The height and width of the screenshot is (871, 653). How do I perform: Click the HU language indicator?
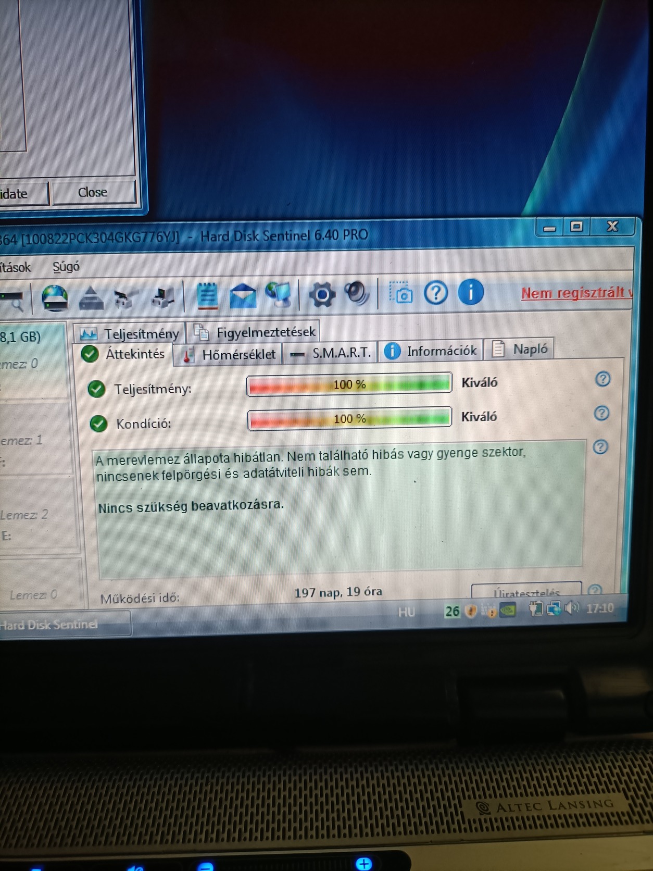click(x=407, y=612)
